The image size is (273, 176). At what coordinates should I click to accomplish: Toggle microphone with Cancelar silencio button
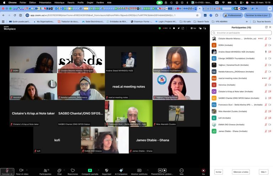tap(7, 171)
